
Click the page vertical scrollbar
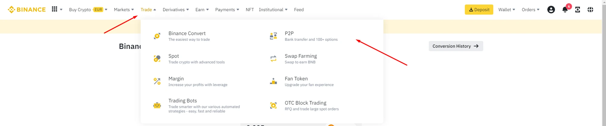604,60
